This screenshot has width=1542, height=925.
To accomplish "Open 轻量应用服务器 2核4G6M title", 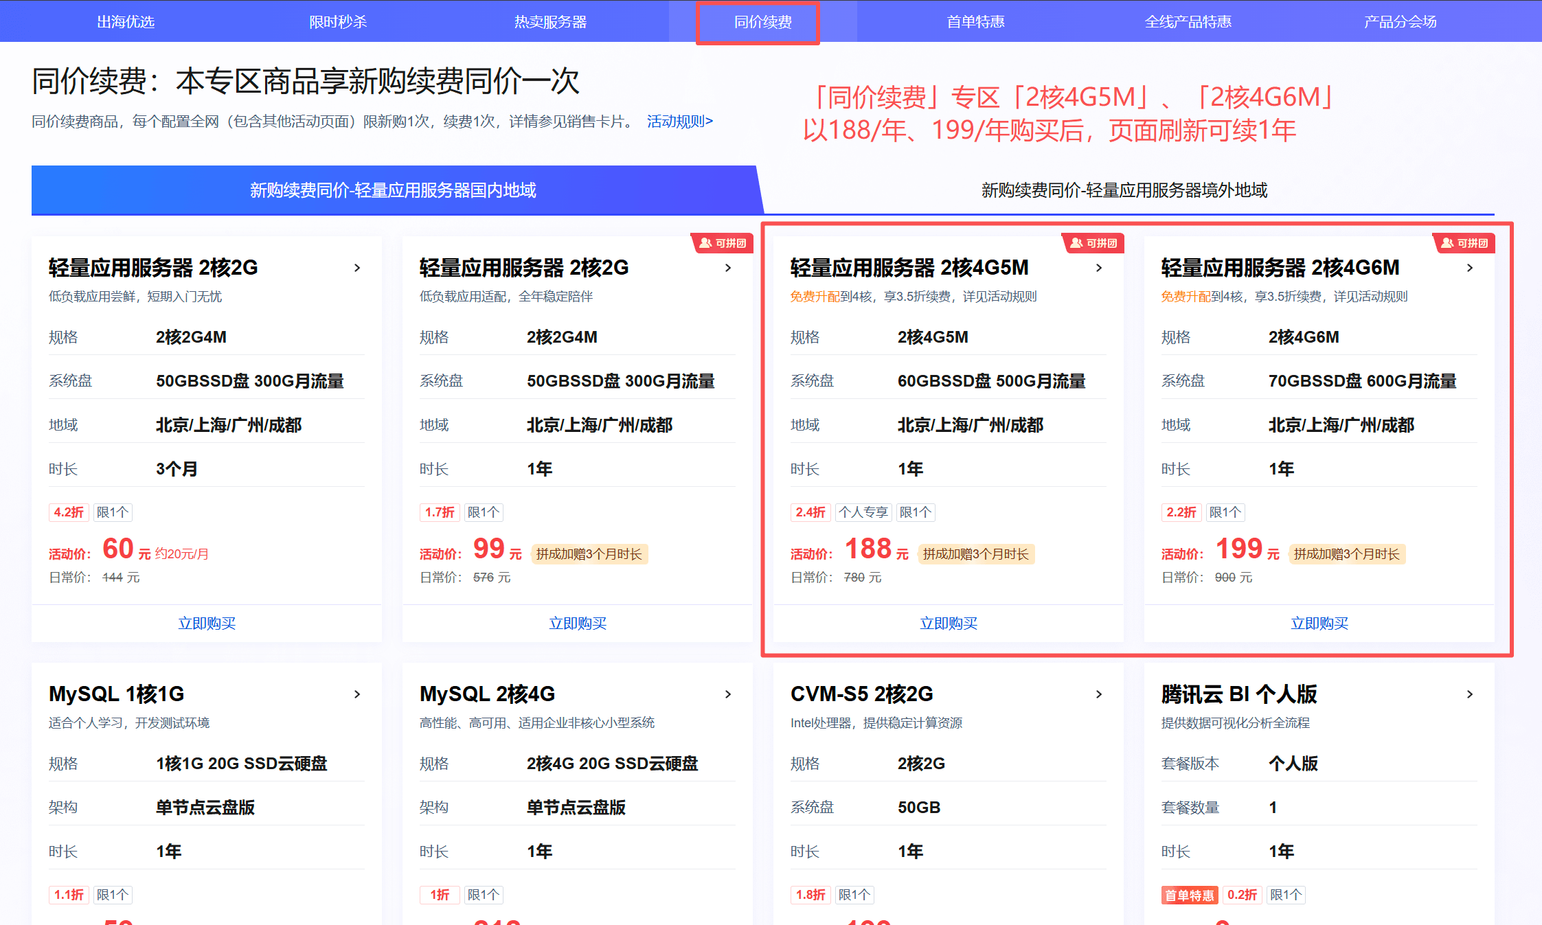I will 1280,268.
